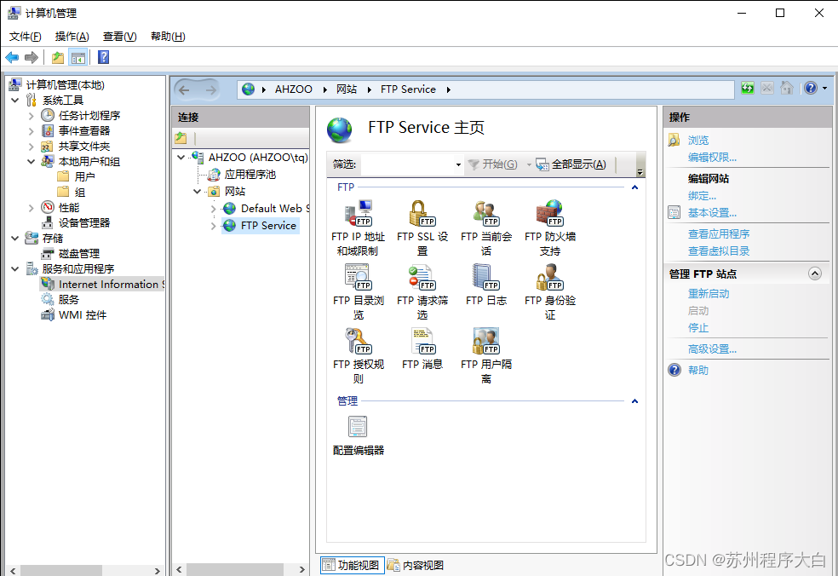Expand the 事件查看器 node
Viewport: 838px width, 576px height.
(31, 131)
